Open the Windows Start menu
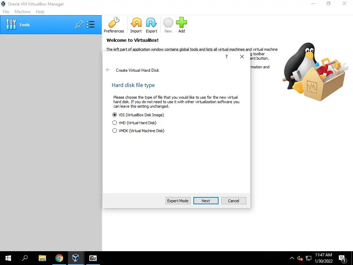This screenshot has height=265, width=353. click(8, 258)
